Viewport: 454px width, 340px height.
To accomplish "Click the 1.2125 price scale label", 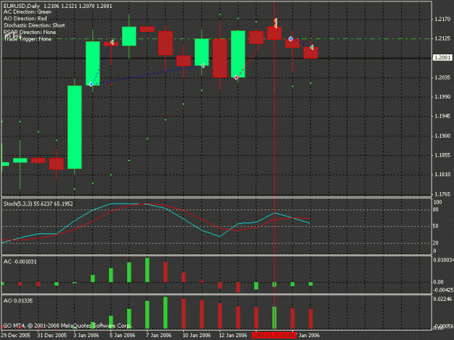I will pyautogui.click(x=442, y=38).
